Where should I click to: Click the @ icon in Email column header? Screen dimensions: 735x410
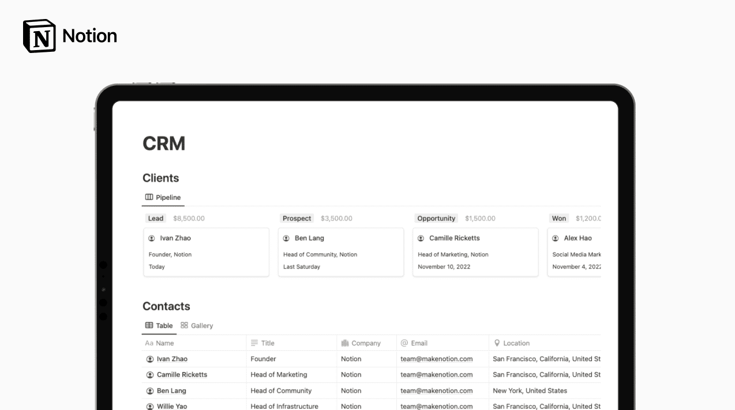(x=404, y=343)
